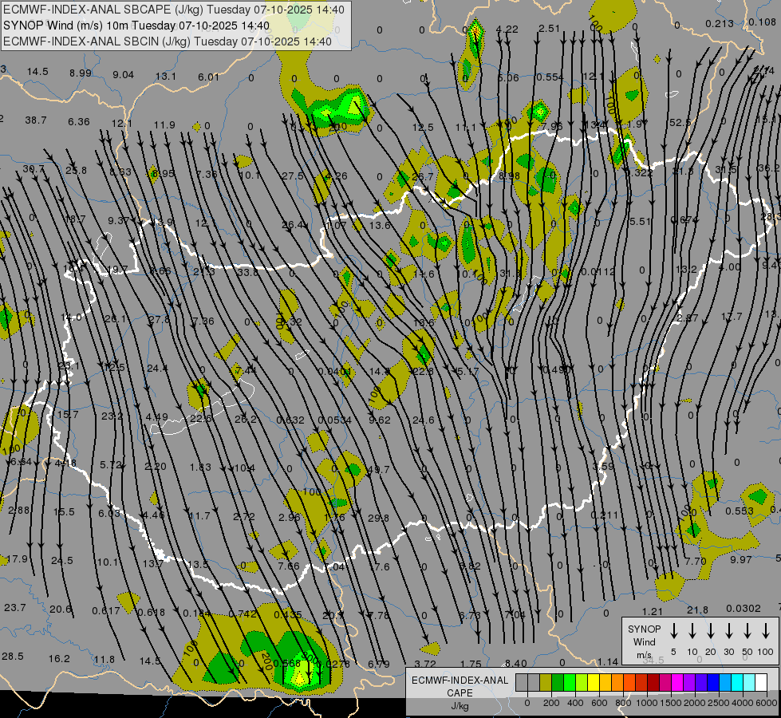781x718 pixels.
Task: Click the ECMWF-INDEX-ANAL CAPE legend label
Action: 460,687
